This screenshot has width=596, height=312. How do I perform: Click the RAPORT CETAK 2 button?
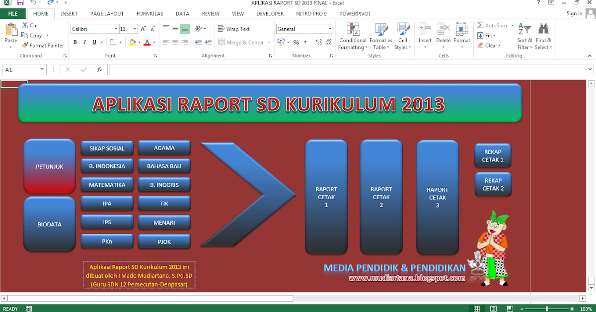pos(381,197)
